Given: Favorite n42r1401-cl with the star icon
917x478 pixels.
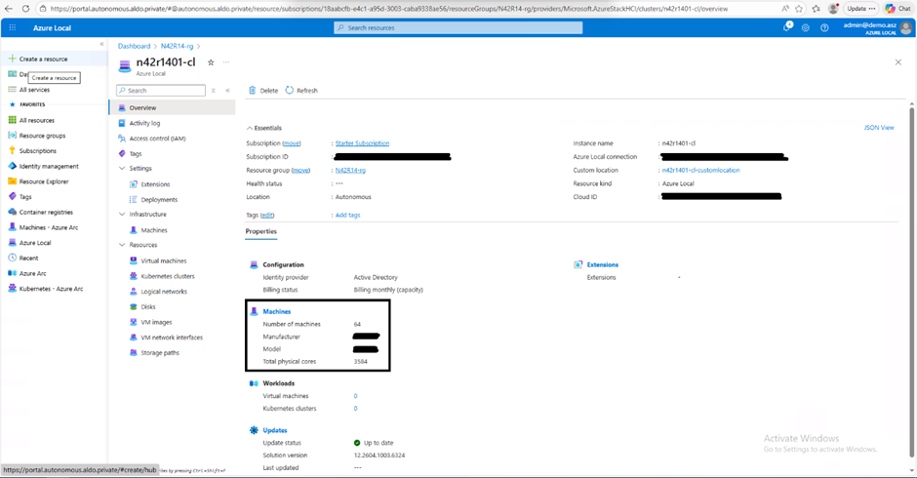Looking at the screenshot, I should coord(211,62).
